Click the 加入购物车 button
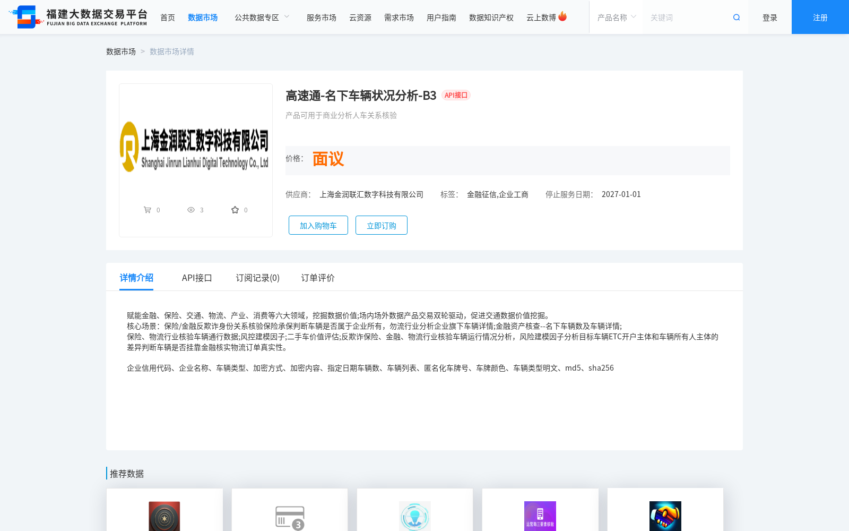 tap(318, 225)
